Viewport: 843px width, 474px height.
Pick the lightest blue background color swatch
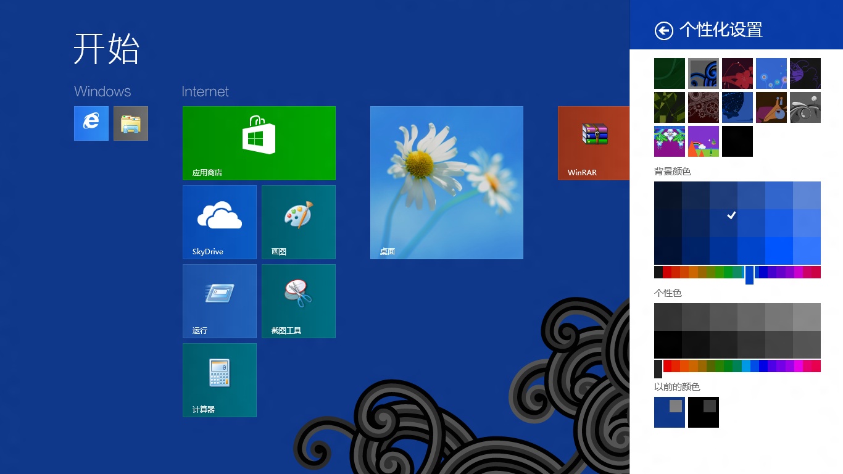click(x=807, y=195)
